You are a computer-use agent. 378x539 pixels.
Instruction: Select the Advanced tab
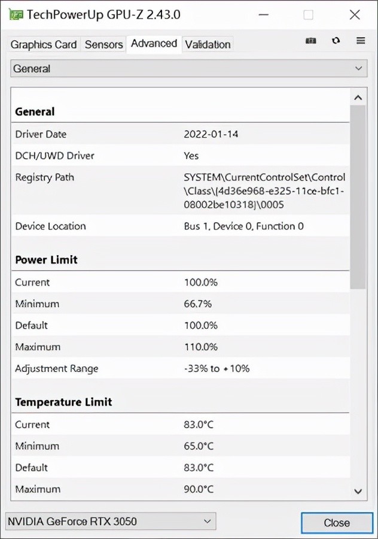[153, 44]
